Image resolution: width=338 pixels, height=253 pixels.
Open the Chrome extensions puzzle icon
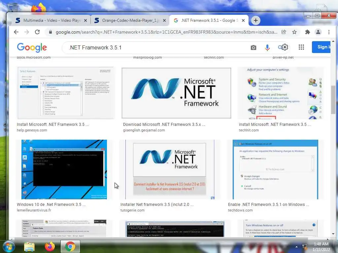pos(308,32)
